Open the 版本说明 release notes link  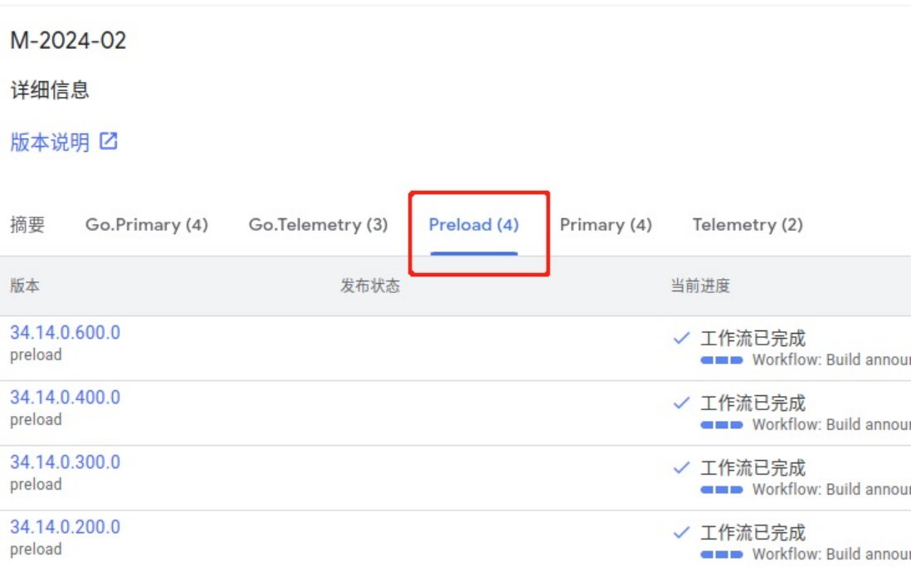tap(50, 142)
